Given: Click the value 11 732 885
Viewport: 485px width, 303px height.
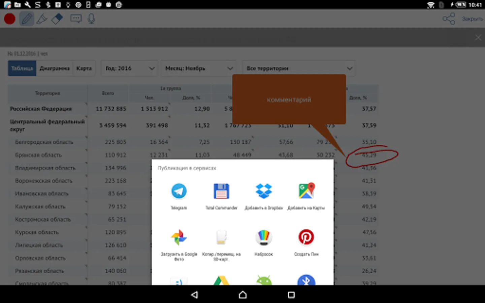Looking at the screenshot, I should 111,109.
